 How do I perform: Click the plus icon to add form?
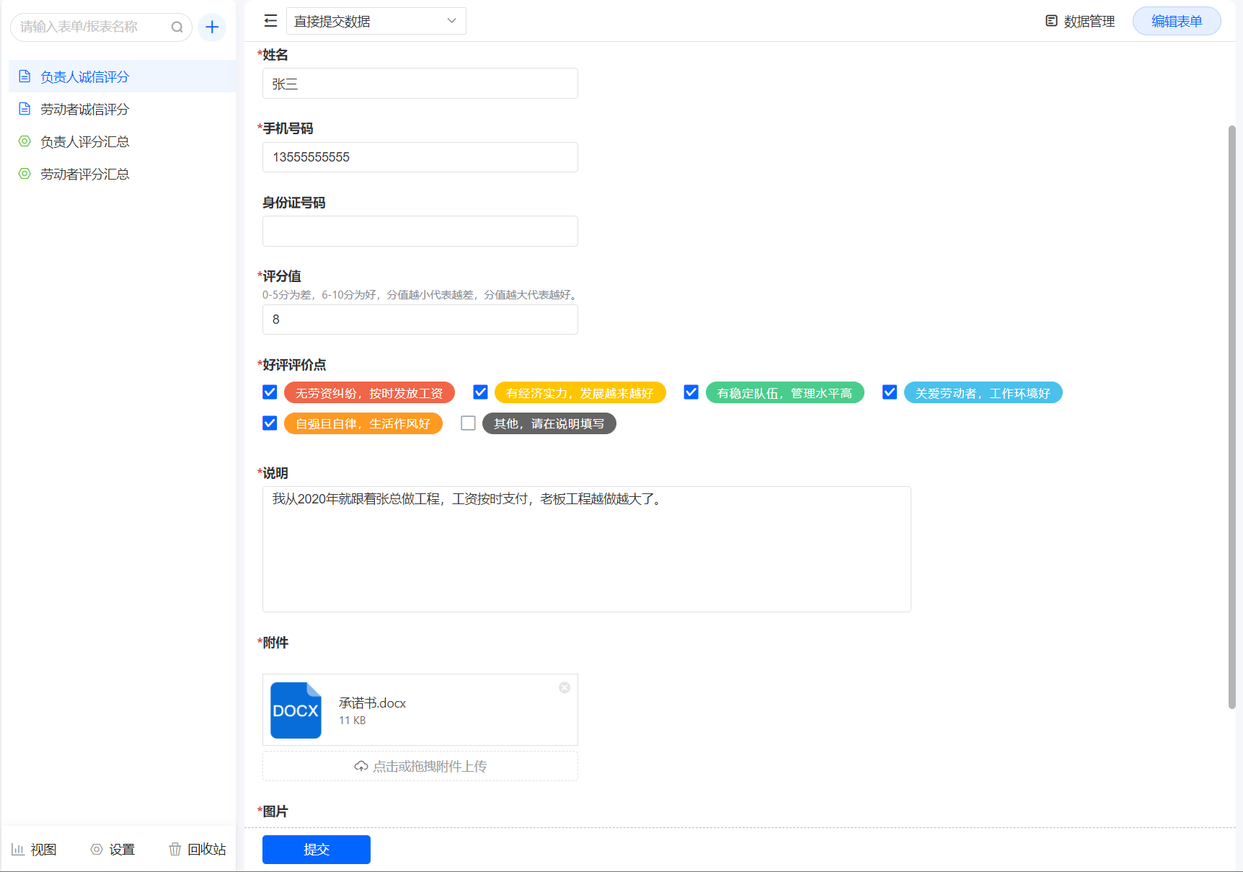212,27
